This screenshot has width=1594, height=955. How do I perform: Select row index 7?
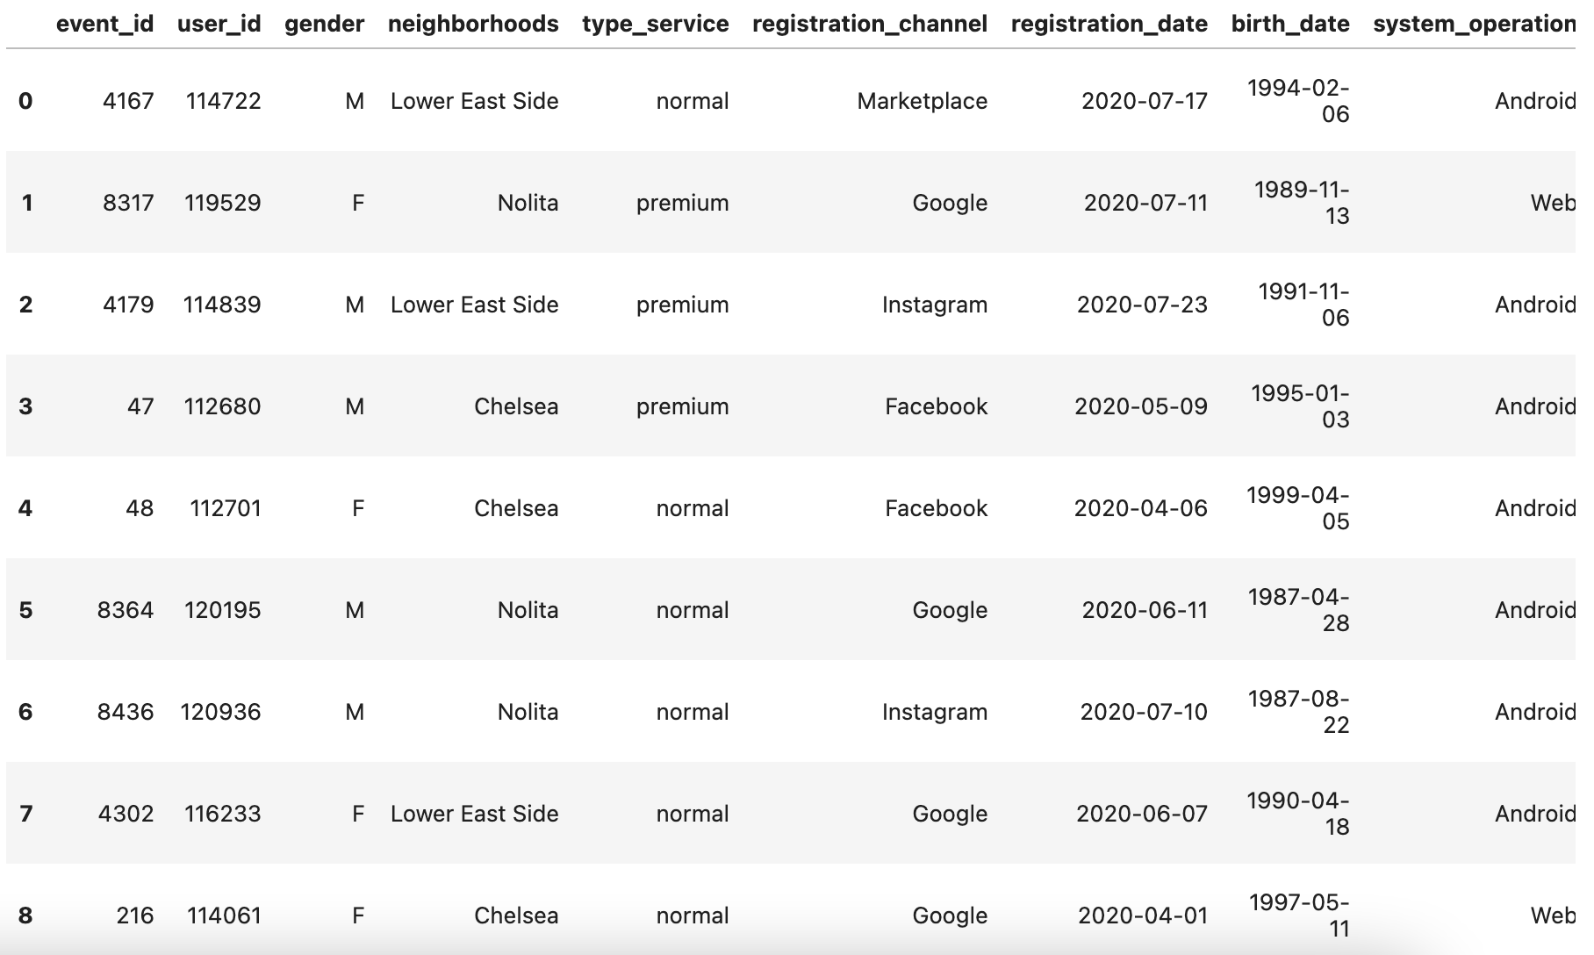(x=25, y=814)
